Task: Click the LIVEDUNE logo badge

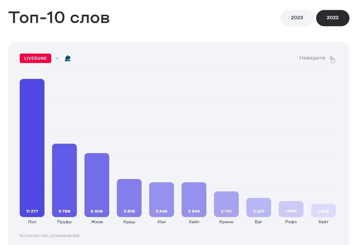Action: coord(35,58)
